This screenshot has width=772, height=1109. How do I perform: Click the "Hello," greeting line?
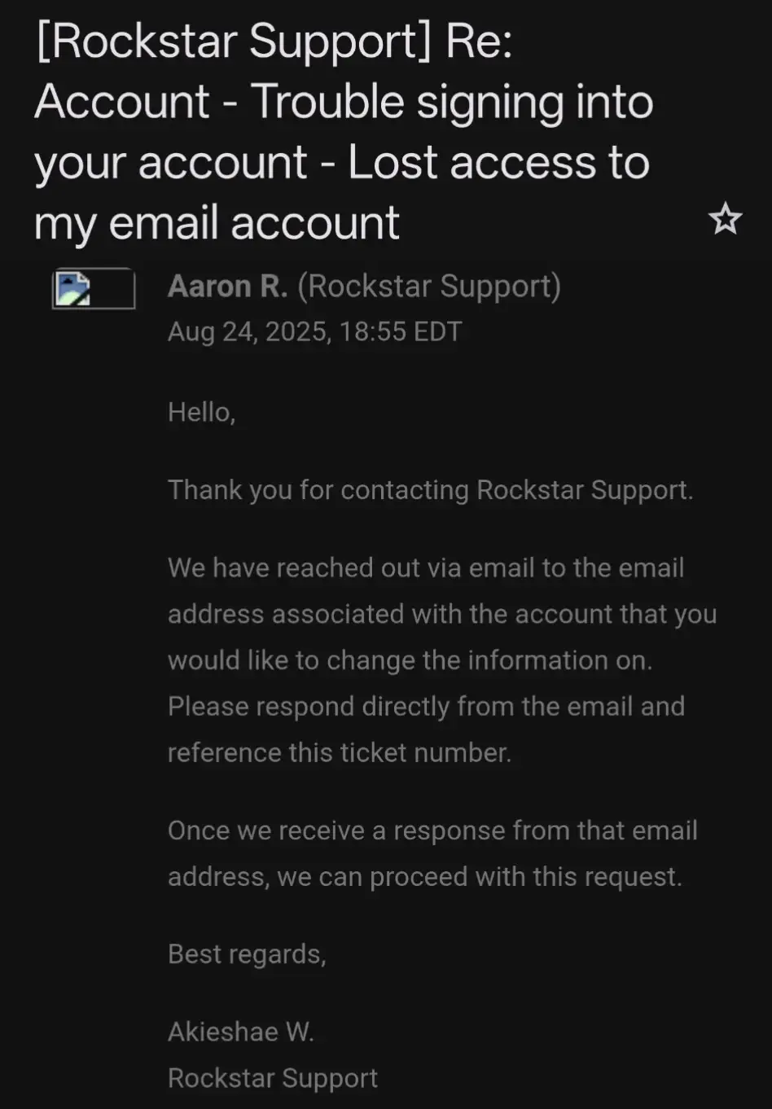click(x=201, y=412)
